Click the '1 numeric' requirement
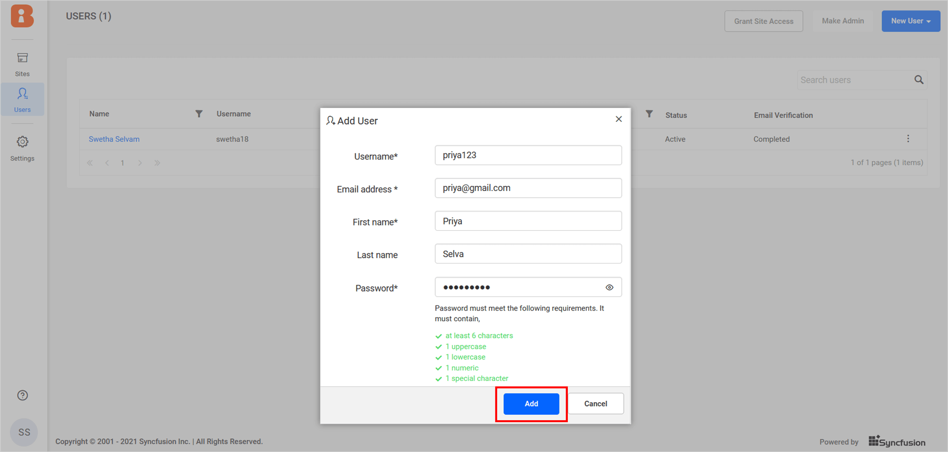948x452 pixels. (461, 368)
